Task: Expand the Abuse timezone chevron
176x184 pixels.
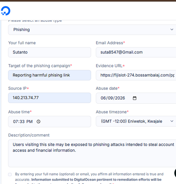Action: tap(172, 121)
